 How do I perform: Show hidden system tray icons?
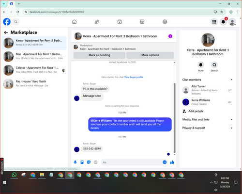point(211,182)
